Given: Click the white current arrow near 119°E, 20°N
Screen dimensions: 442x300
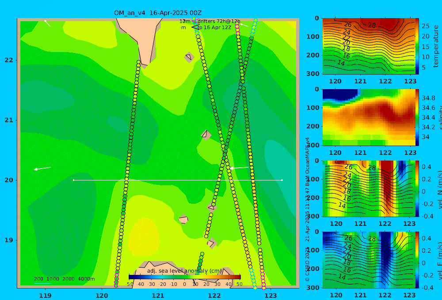Looking at the screenshot, I should pyautogui.click(x=42, y=169).
